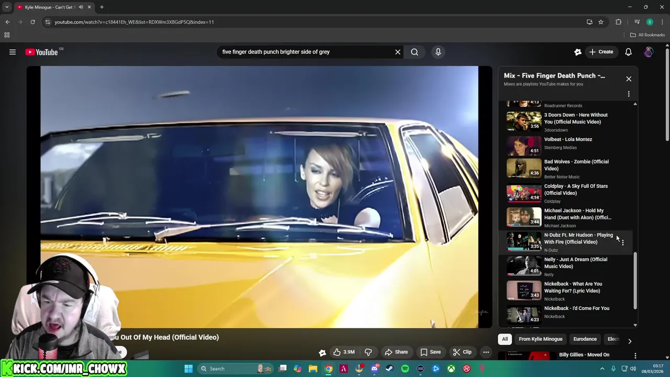Open the Nickelback What Are You Waiting For thumbnail
This screenshot has height=377, width=670.
pyautogui.click(x=524, y=291)
